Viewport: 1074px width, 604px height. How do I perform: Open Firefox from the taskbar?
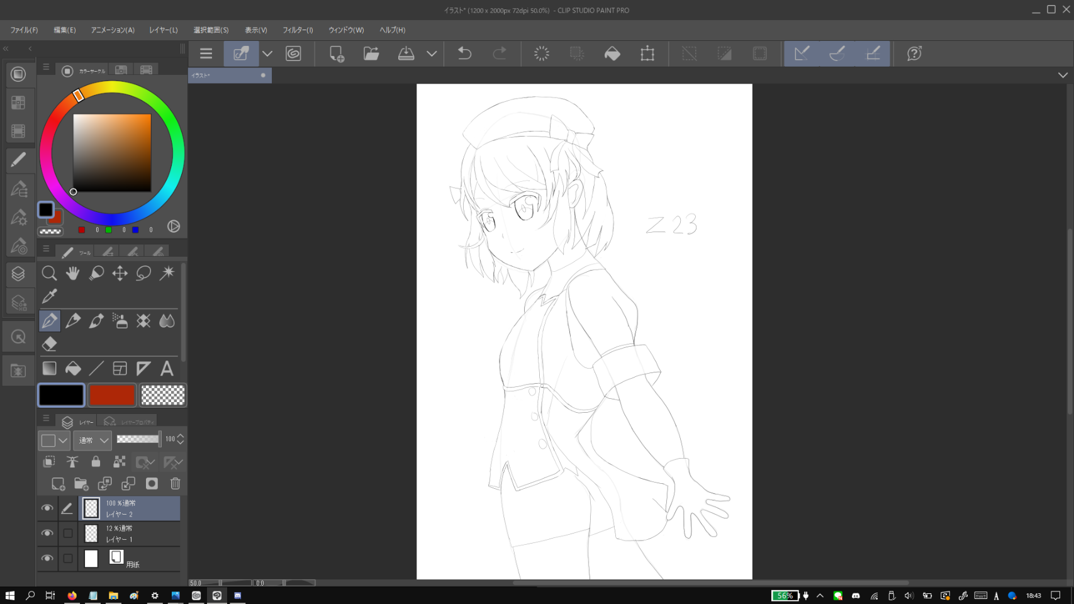72,595
